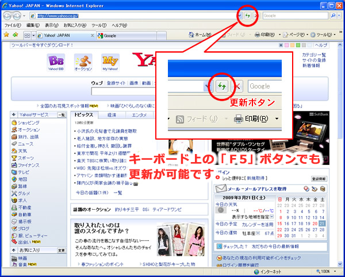The width and height of the screenshot is (345, 277).
Task: Click the 地図 globe icon in services list
Action: point(14,179)
